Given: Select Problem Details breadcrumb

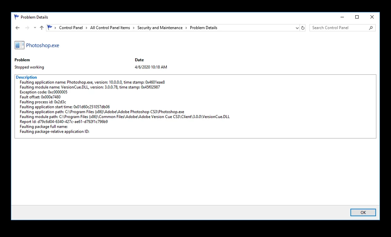Looking at the screenshot, I should (203, 28).
